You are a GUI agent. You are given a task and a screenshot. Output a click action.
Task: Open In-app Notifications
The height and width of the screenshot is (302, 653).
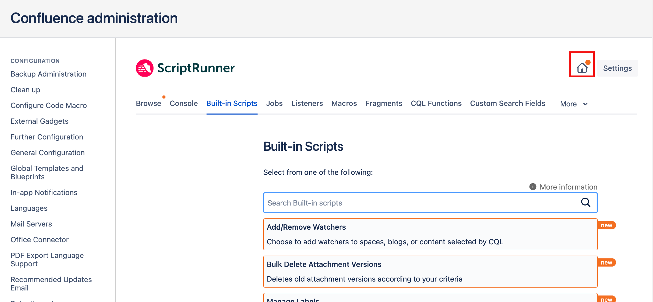click(44, 192)
